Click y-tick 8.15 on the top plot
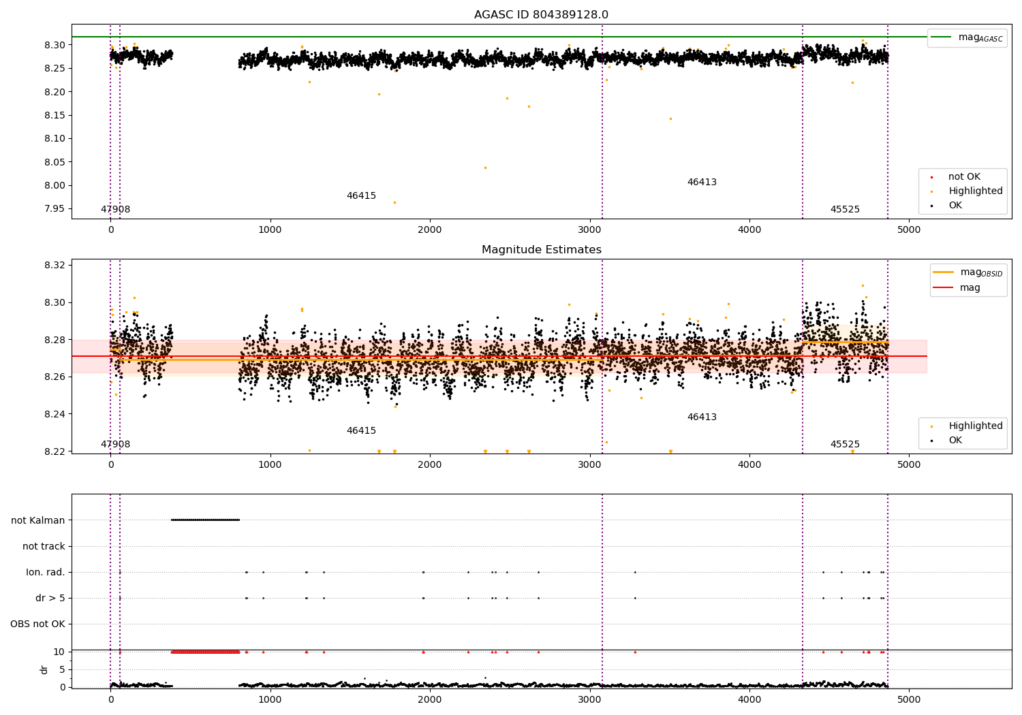 coord(55,116)
